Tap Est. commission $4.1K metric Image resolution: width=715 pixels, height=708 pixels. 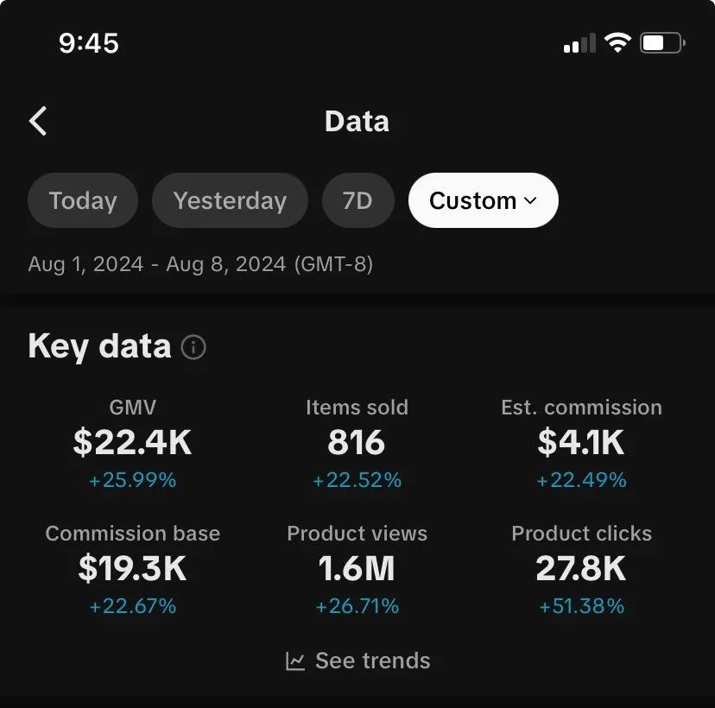[x=581, y=443]
